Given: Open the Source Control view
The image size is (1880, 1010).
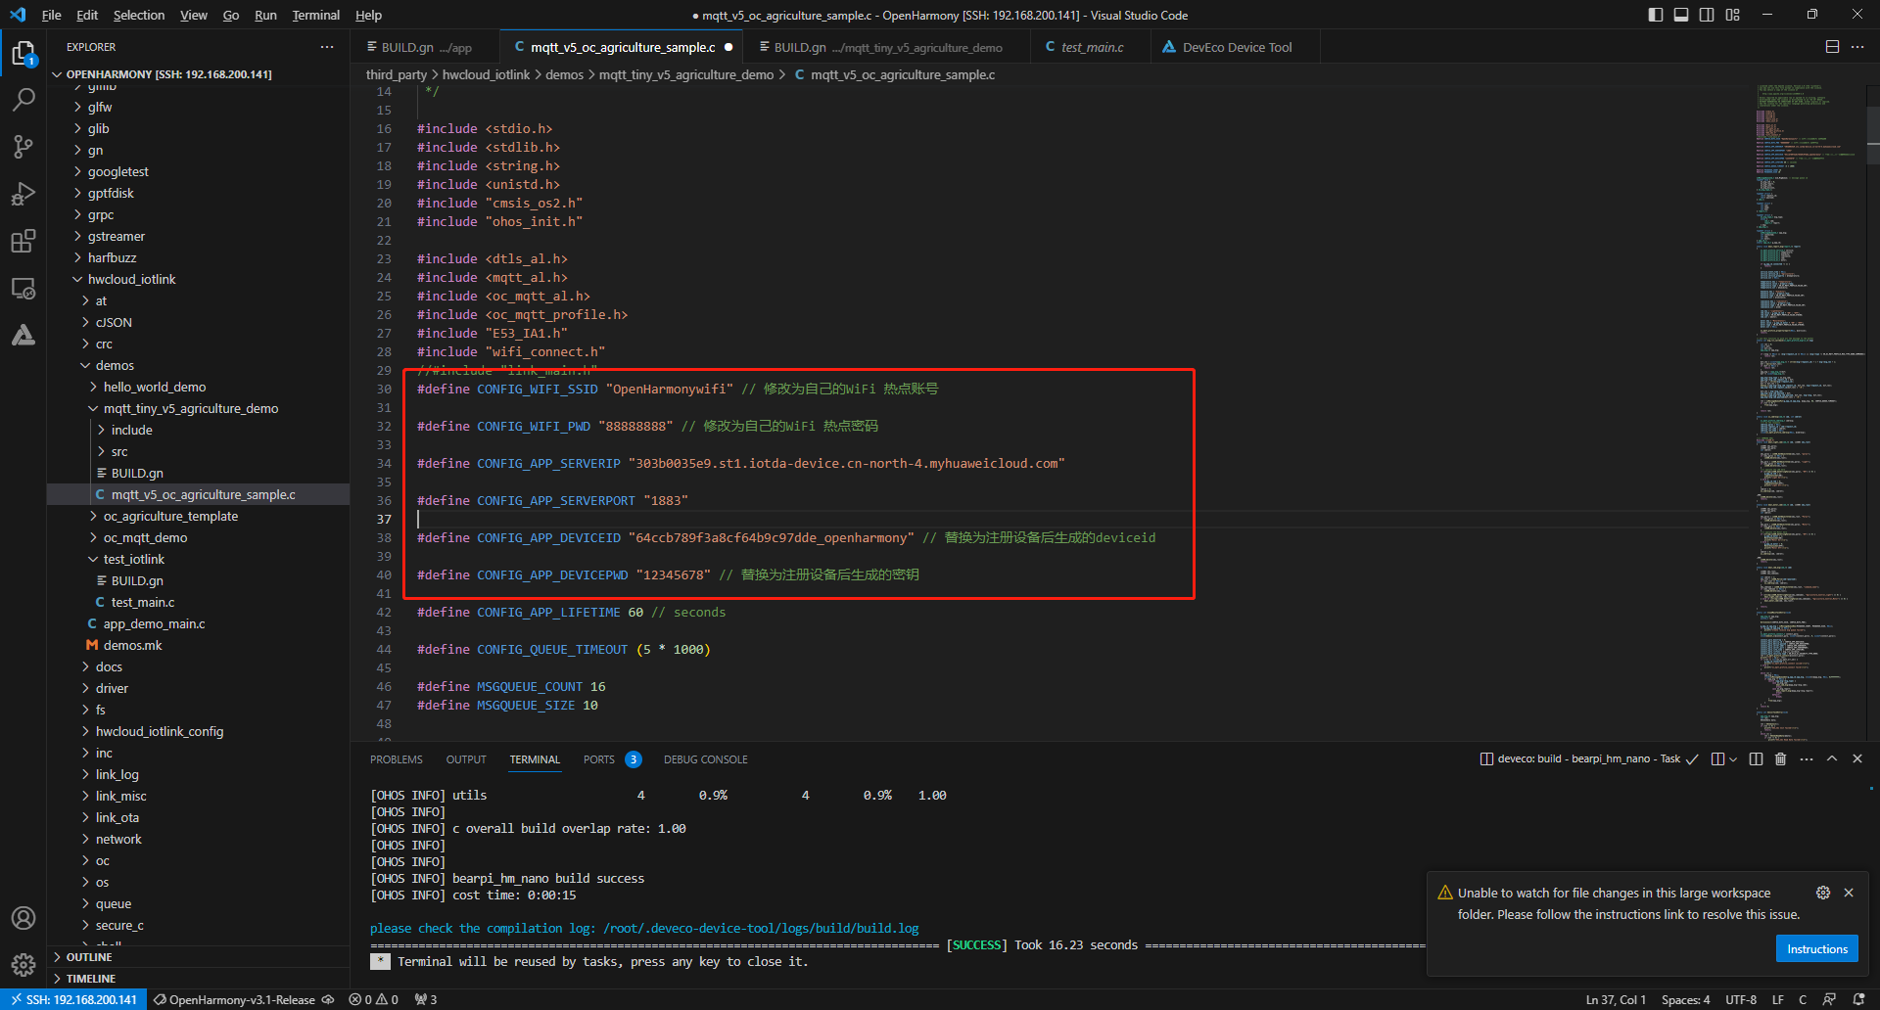Looking at the screenshot, I should pos(23,147).
